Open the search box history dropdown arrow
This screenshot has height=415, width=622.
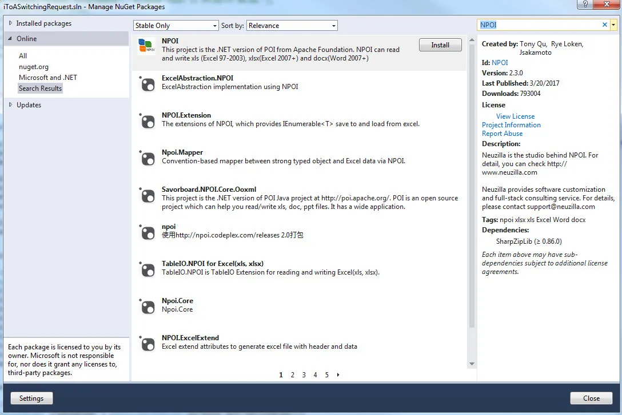[x=613, y=25]
